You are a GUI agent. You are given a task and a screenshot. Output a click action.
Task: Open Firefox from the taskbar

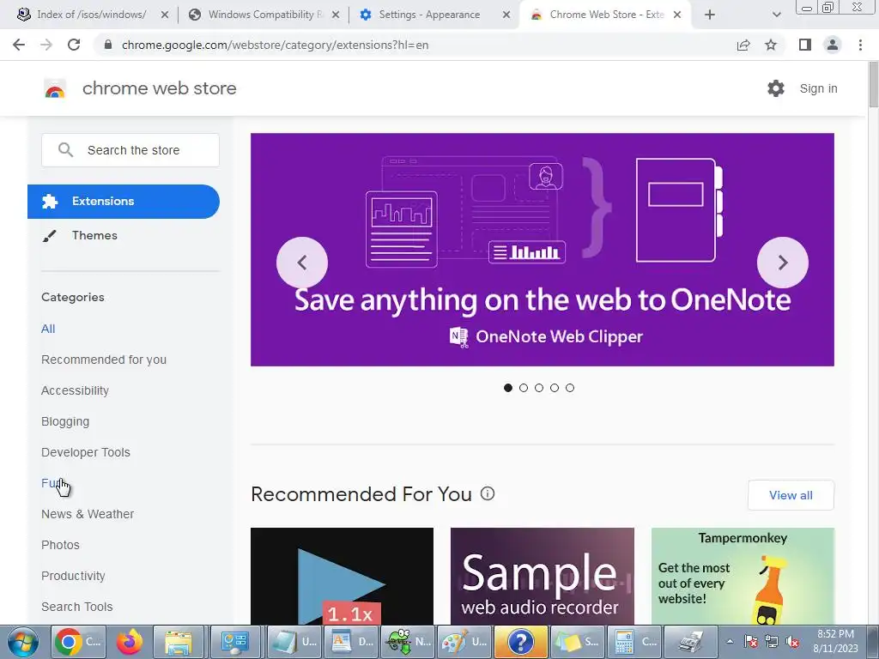point(130,642)
